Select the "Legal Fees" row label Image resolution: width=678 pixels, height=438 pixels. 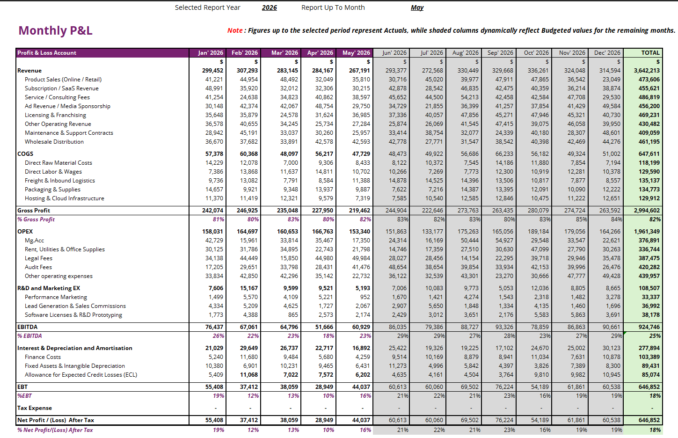38,258
